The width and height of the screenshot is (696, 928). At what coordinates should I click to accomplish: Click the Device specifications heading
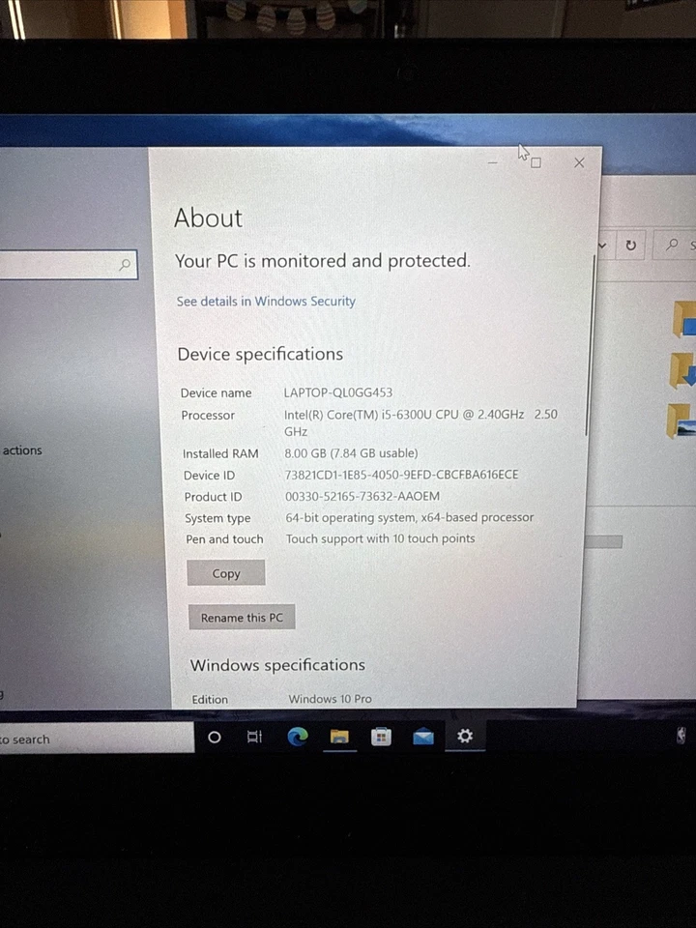(260, 354)
